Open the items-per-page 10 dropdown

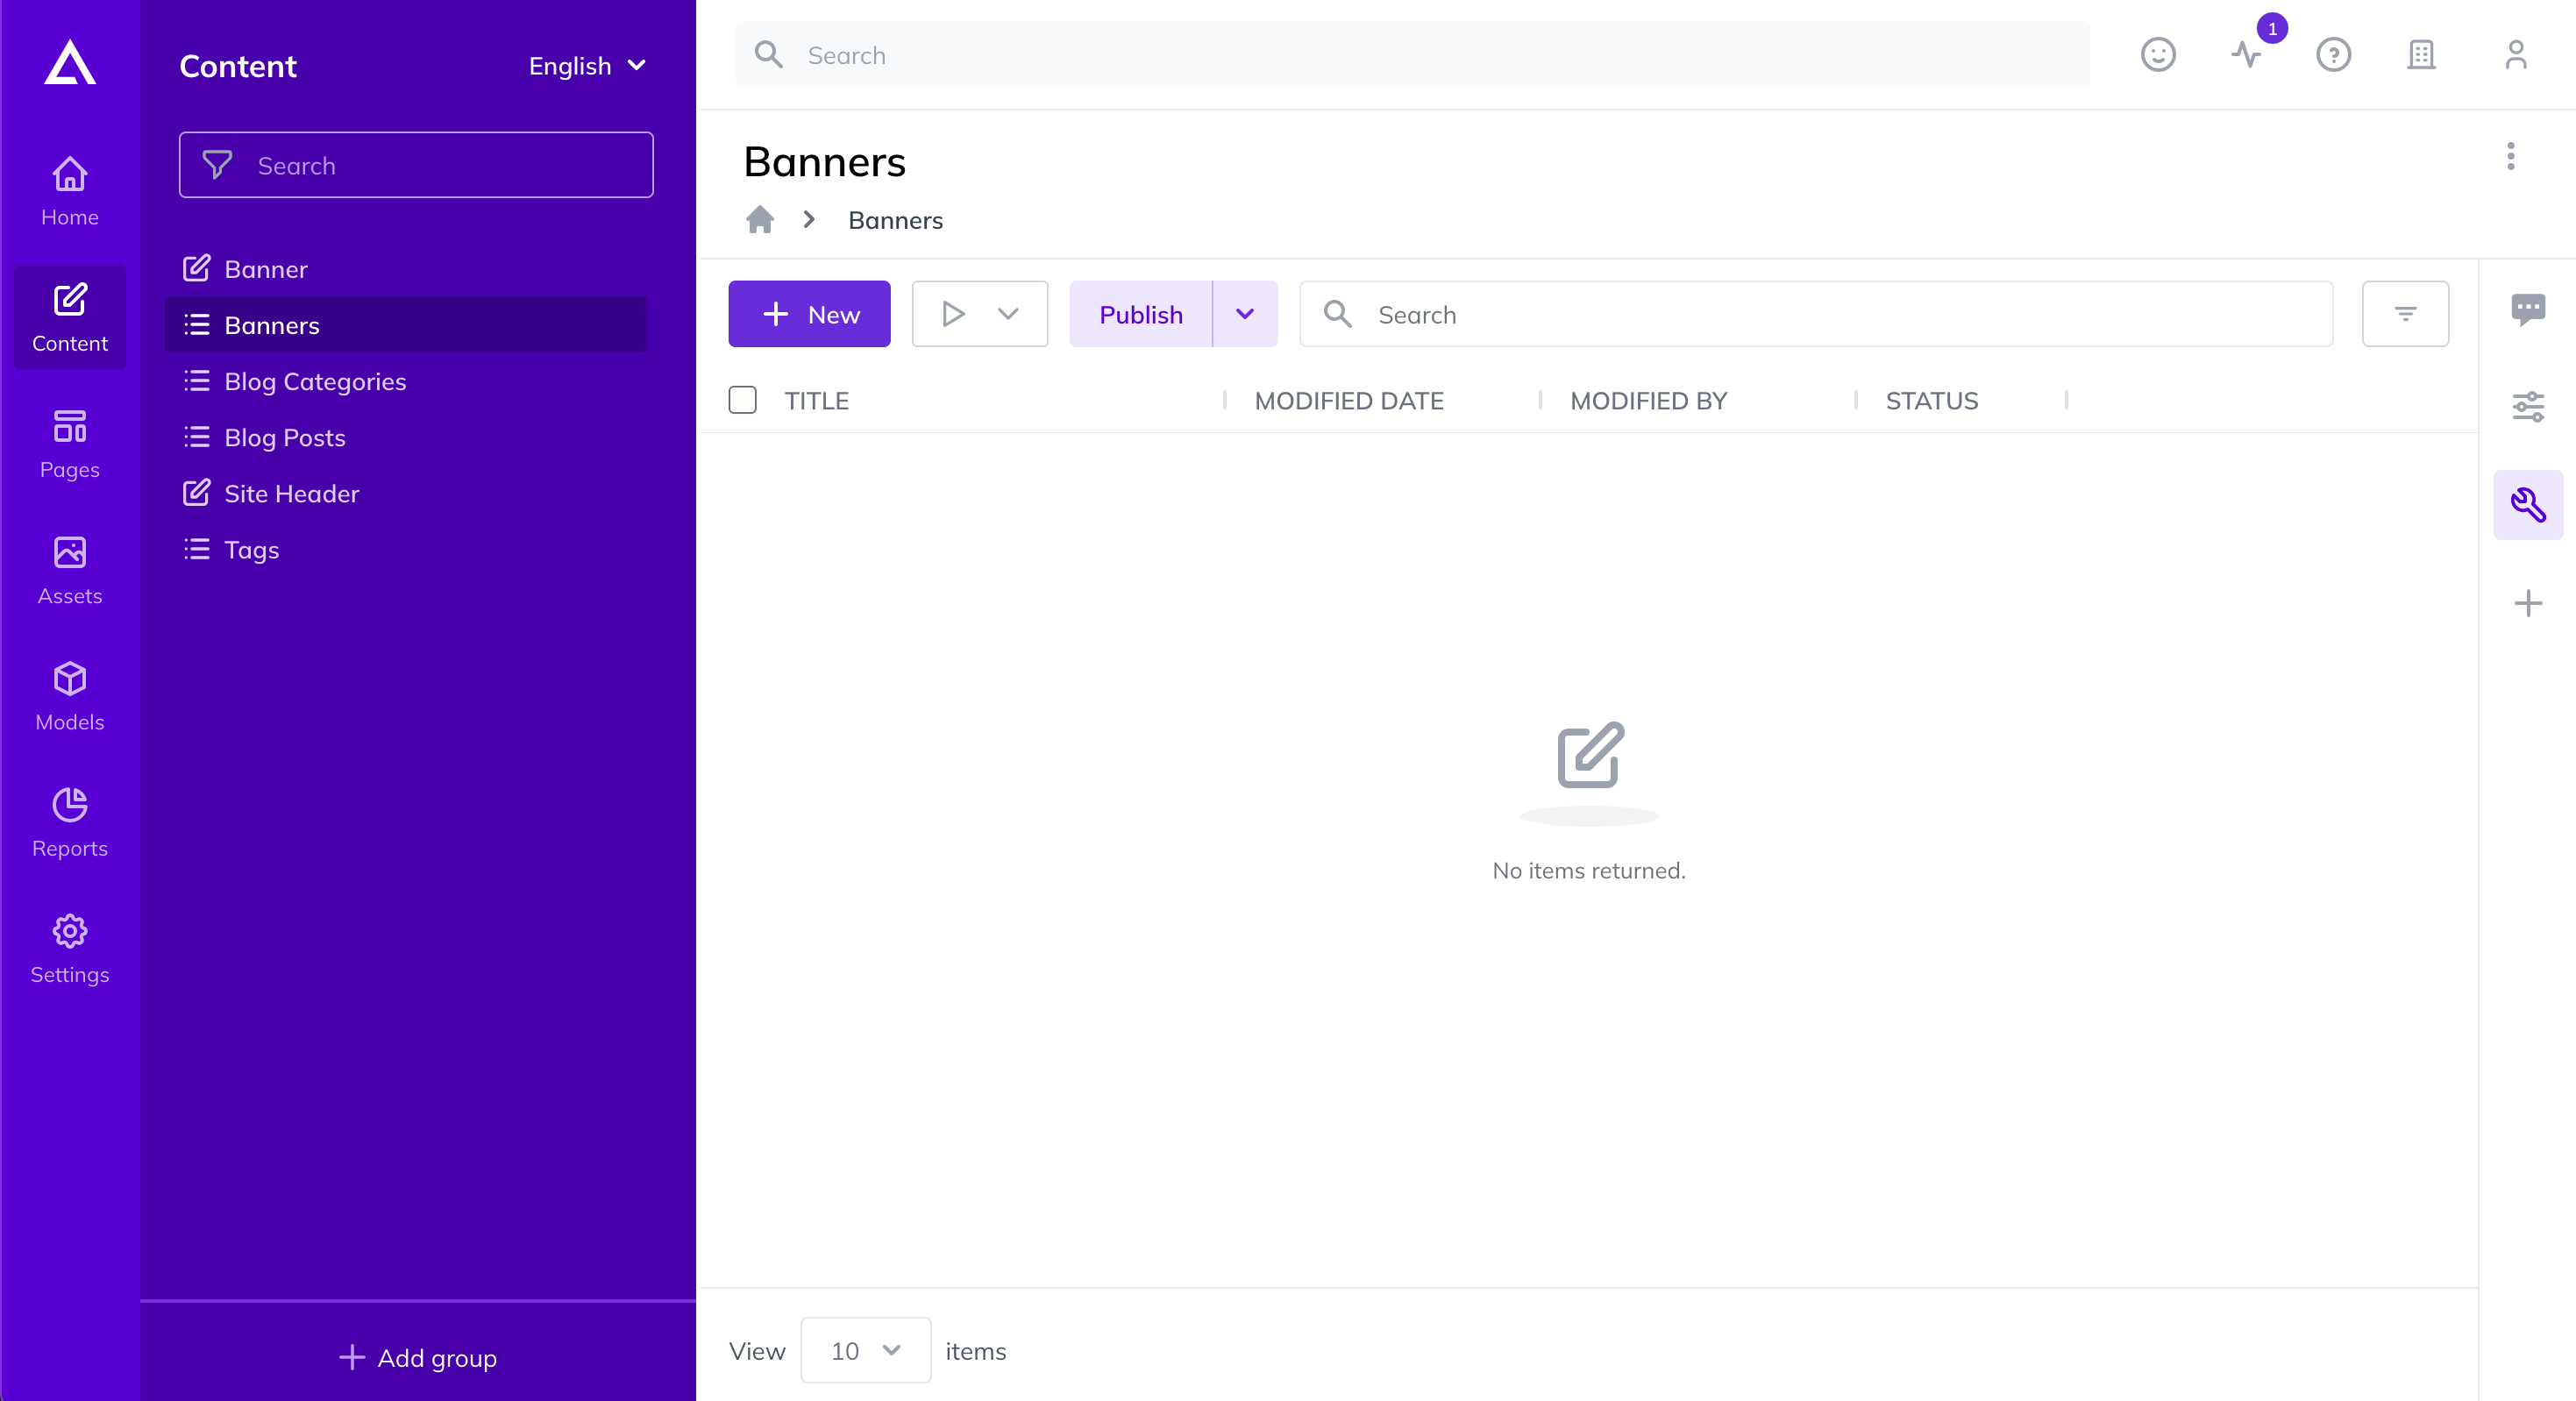865,1351
